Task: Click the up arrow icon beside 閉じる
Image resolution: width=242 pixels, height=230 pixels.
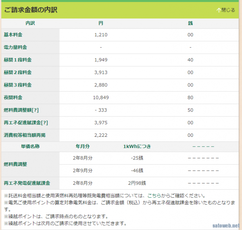Action: point(218,10)
